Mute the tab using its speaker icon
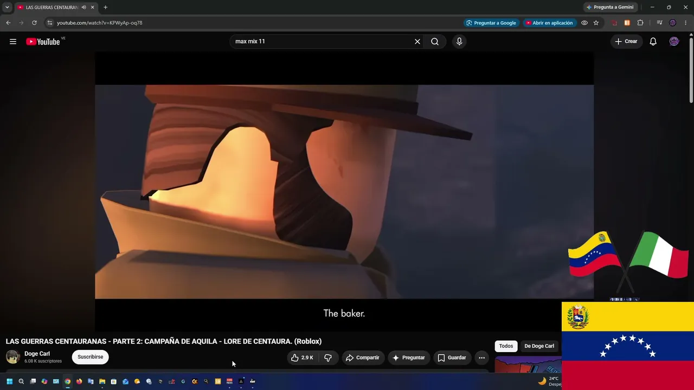The image size is (694, 390). (84, 8)
